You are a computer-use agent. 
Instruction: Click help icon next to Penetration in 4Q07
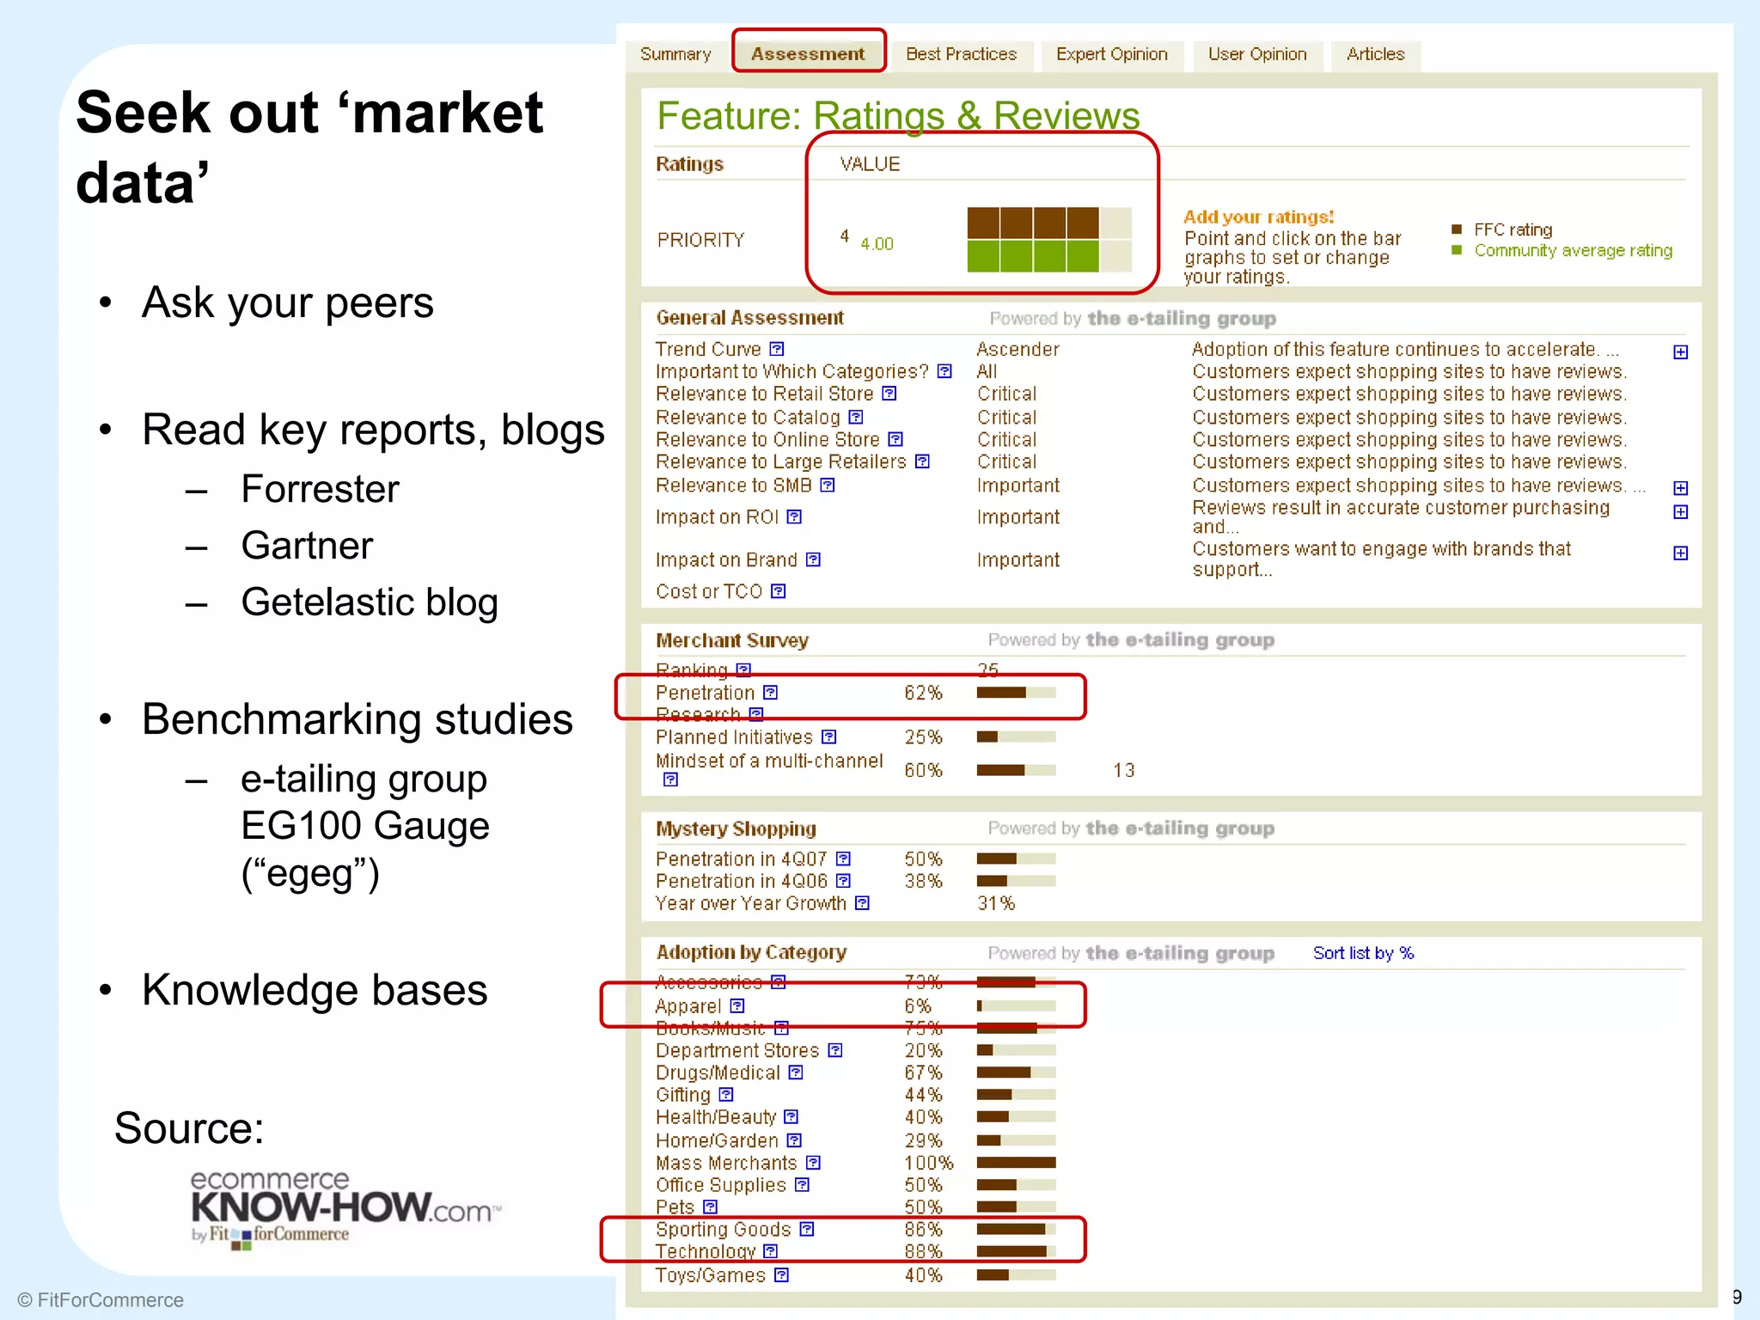843,859
